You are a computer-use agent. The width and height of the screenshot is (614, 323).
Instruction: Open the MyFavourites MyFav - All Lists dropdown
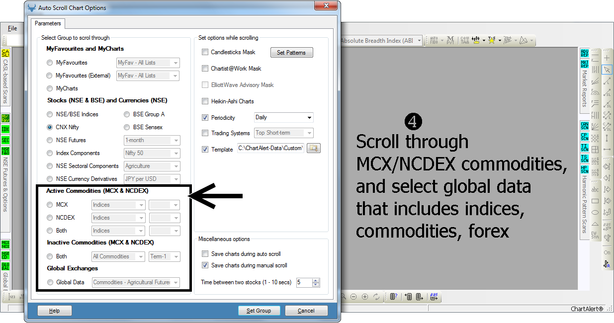(x=148, y=63)
